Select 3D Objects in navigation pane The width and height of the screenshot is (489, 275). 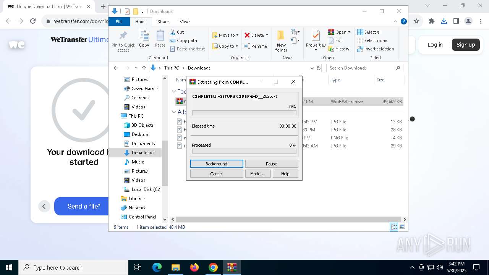pos(139,125)
